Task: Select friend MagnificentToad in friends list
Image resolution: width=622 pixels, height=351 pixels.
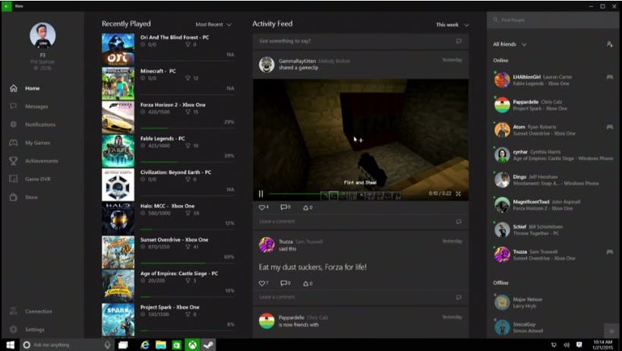Action: click(x=553, y=205)
